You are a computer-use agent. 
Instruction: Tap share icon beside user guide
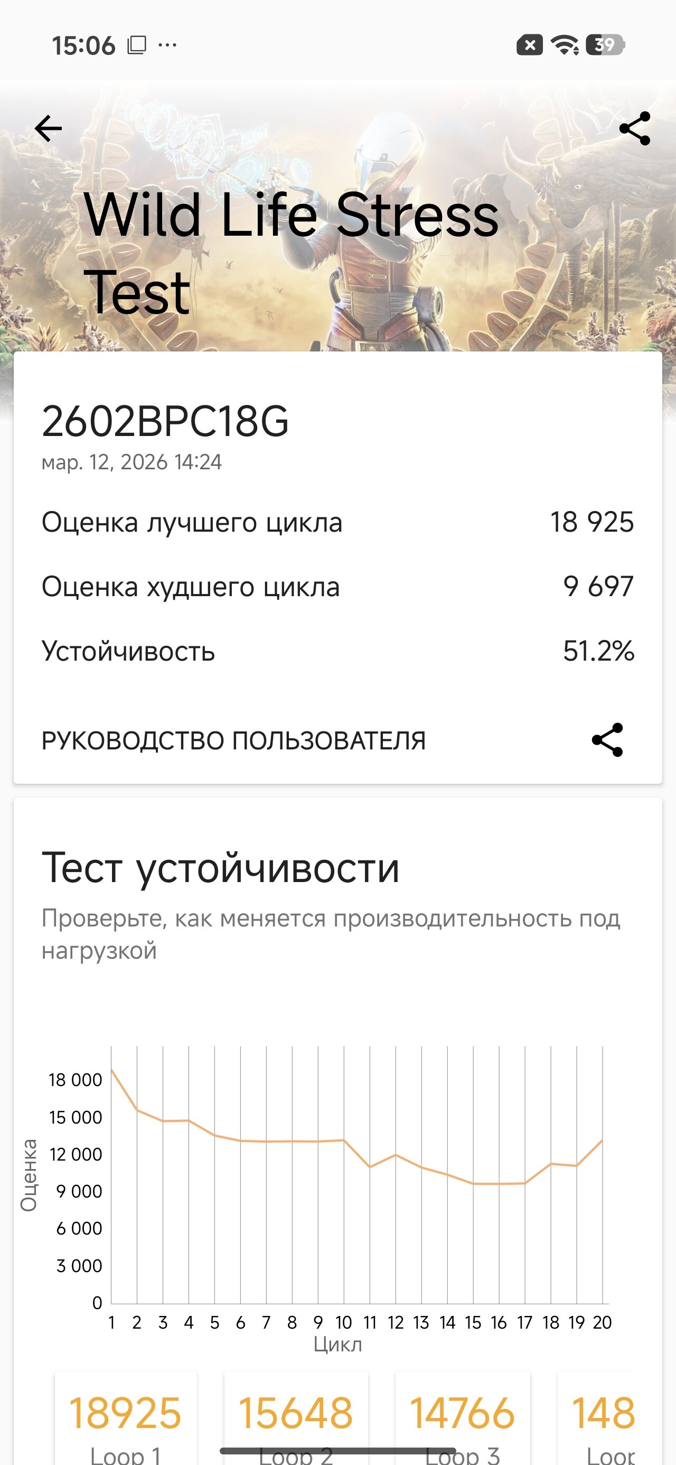point(607,740)
